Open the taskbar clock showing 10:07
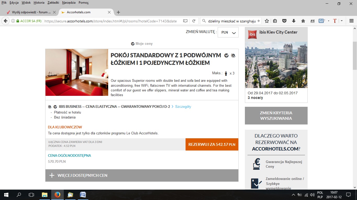 pyautogui.click(x=334, y=195)
